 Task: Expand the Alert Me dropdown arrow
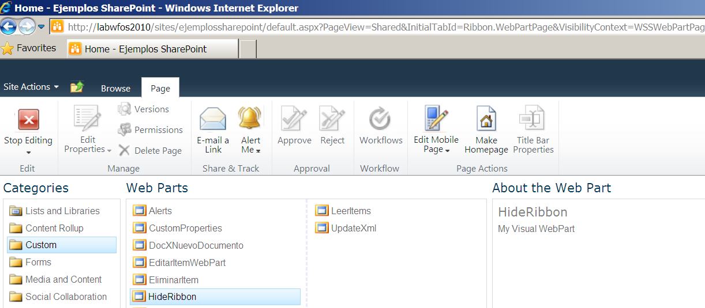pyautogui.click(x=258, y=151)
